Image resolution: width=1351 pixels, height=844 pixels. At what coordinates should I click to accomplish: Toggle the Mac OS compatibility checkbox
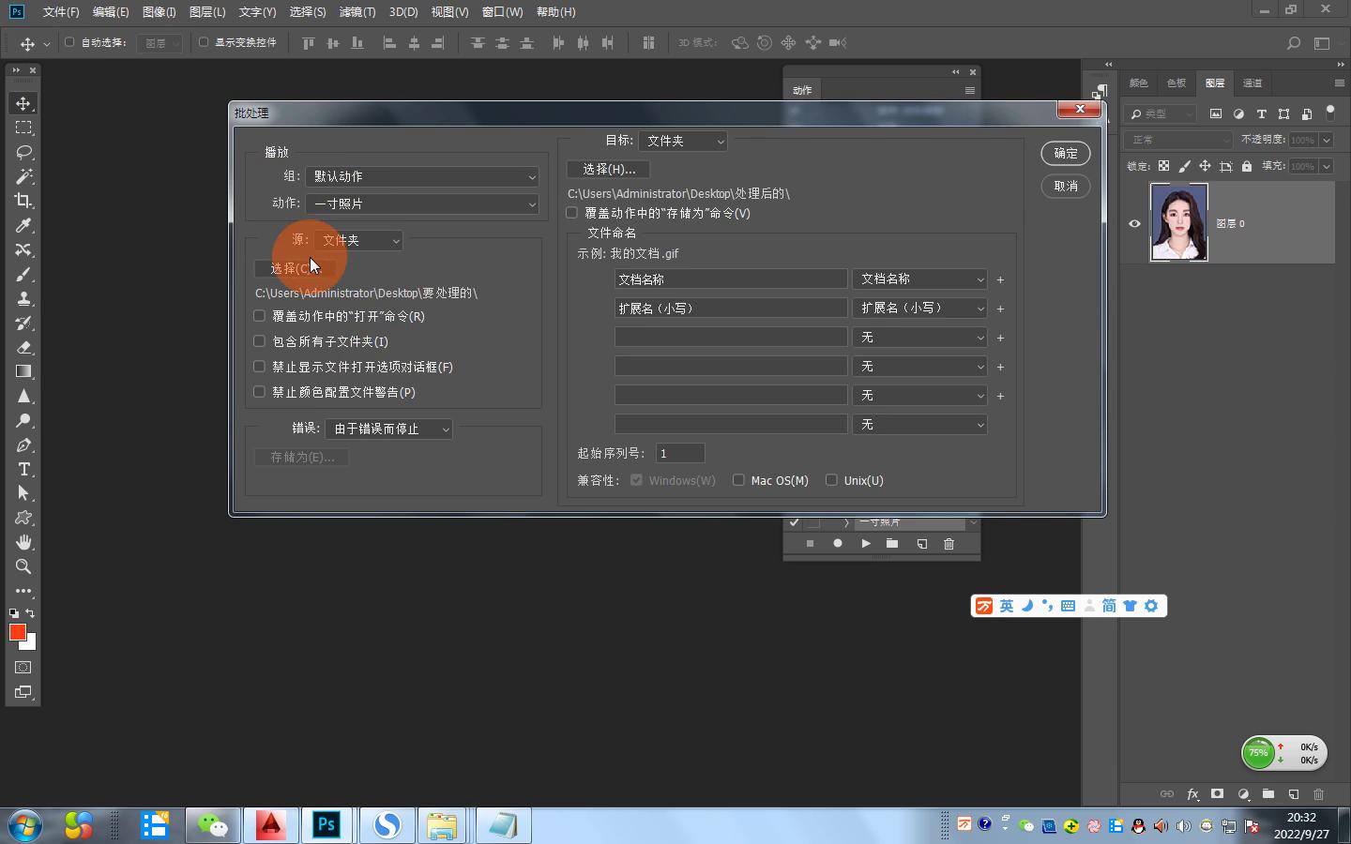pos(738,480)
